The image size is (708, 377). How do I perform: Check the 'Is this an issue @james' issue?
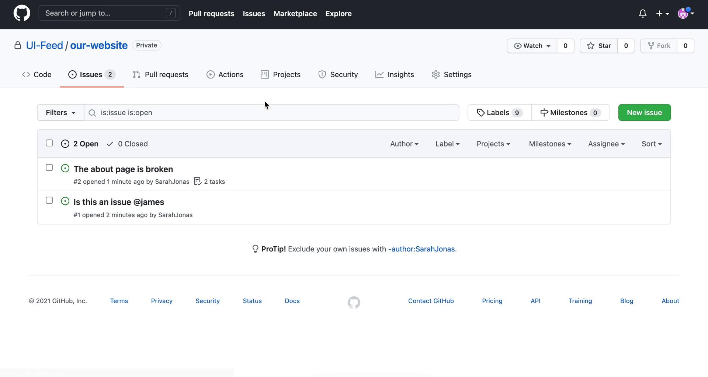pos(49,200)
